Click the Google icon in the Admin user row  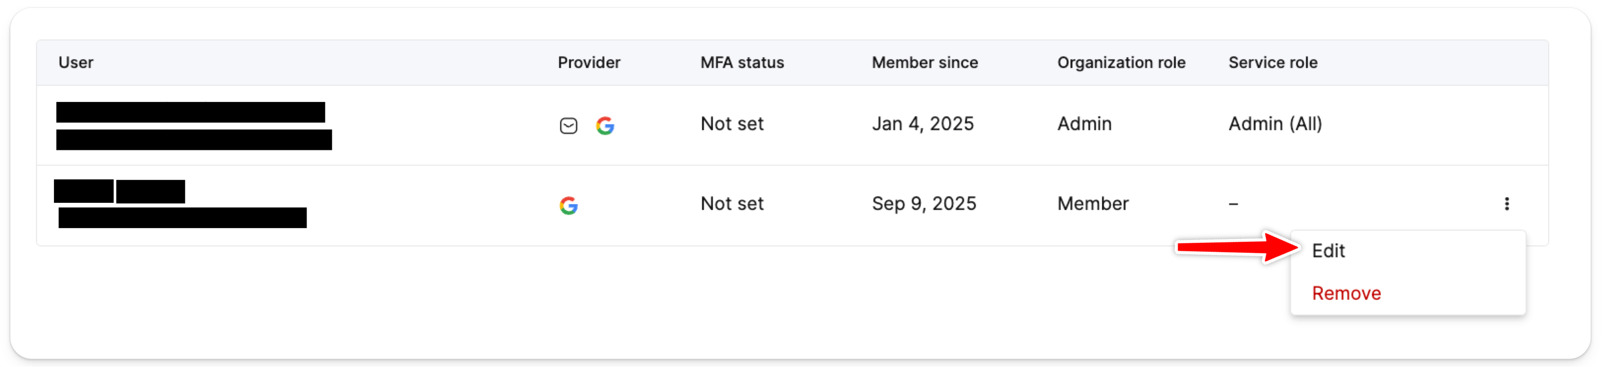pyautogui.click(x=605, y=126)
